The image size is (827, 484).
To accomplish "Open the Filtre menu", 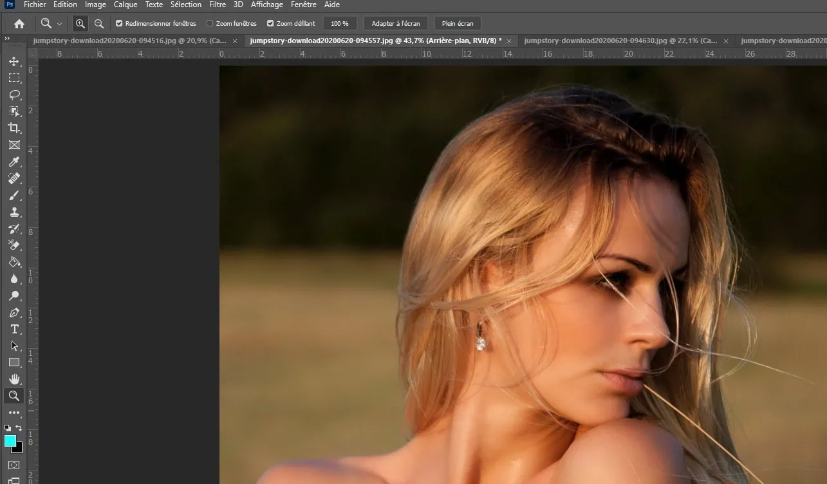I will pos(218,5).
